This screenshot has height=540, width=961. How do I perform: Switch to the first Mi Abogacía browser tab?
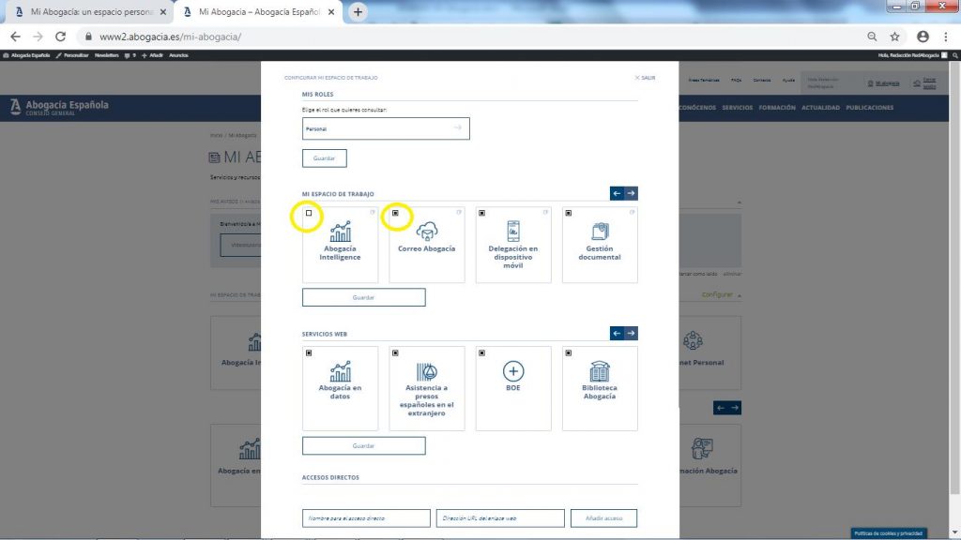click(91, 11)
